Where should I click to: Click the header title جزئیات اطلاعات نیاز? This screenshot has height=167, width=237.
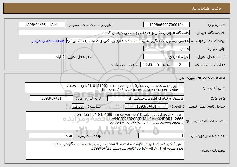coord(207,9)
